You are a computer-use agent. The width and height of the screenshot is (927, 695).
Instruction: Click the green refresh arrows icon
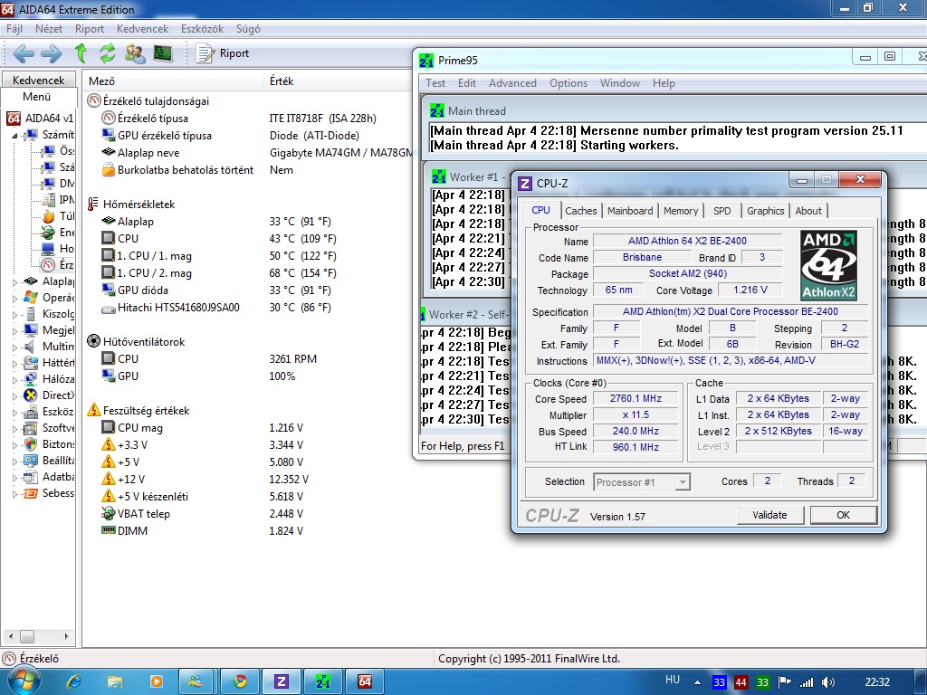point(107,53)
